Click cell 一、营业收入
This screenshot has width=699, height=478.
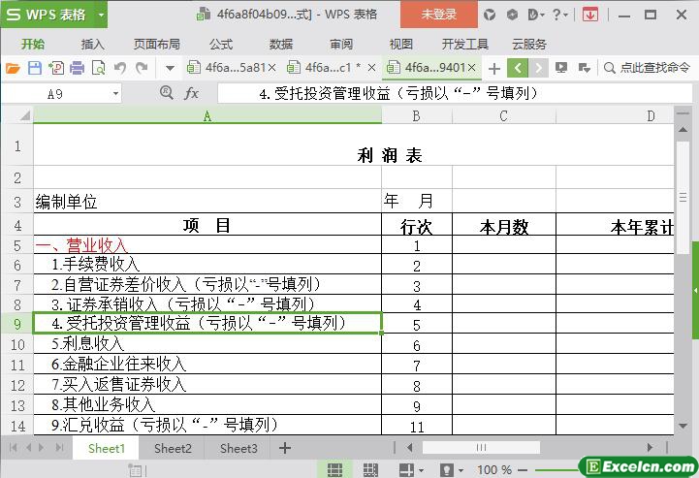coord(207,244)
